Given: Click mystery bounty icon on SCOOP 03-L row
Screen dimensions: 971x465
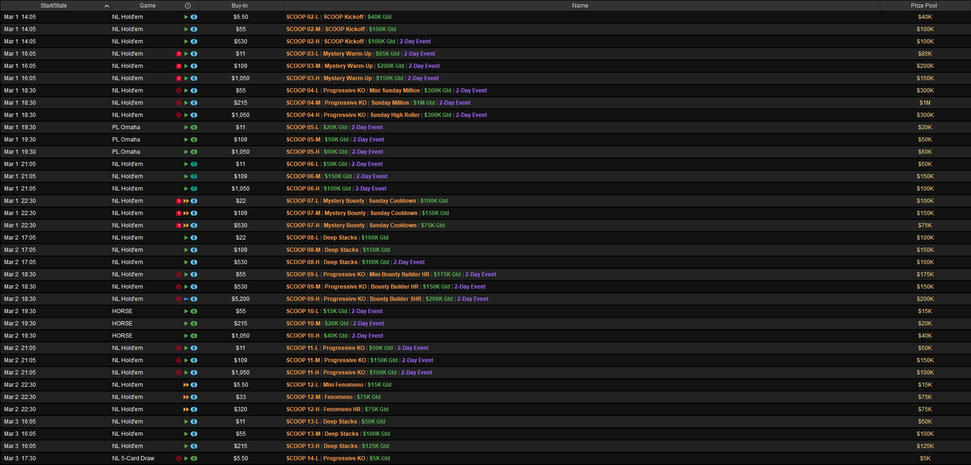Looking at the screenshot, I should click(x=179, y=54).
